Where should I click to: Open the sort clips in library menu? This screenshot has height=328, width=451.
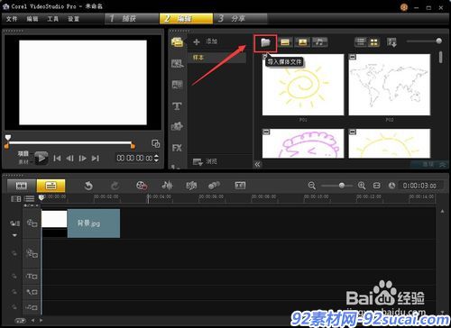click(391, 42)
